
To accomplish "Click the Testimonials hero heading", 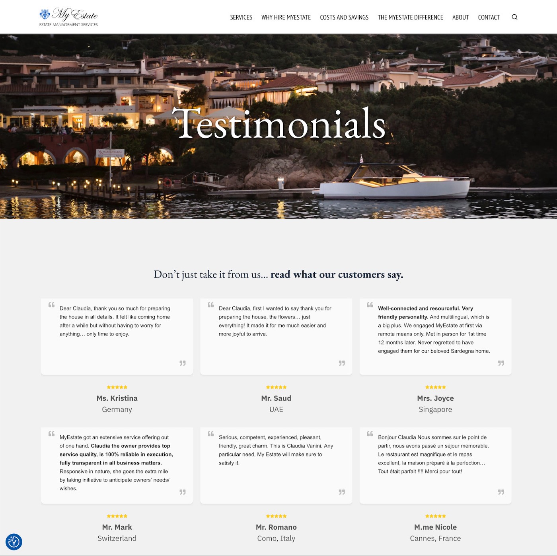I will 278,124.
